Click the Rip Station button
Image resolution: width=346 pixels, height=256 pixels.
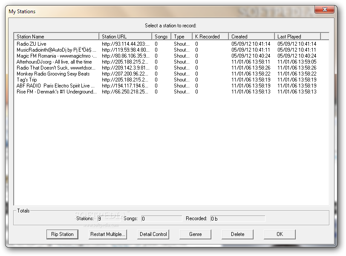click(x=62, y=234)
